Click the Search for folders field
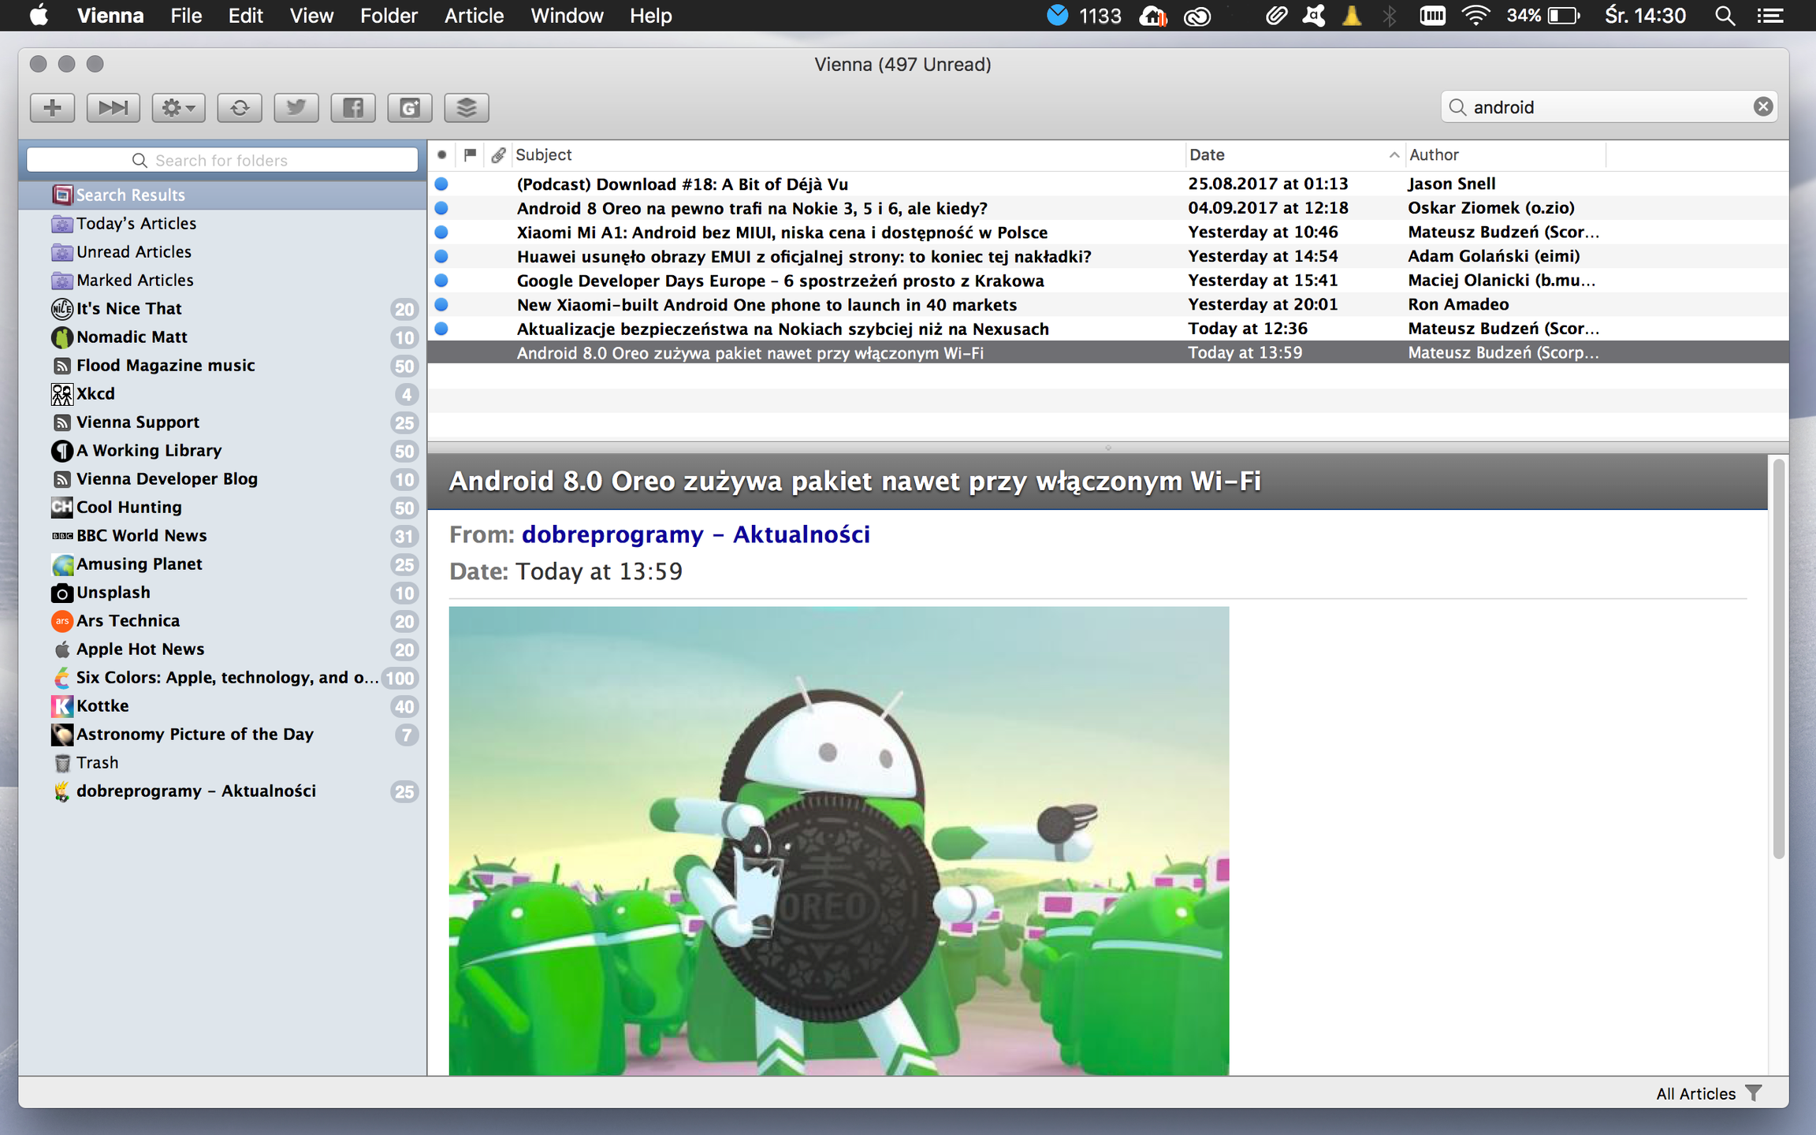 click(x=222, y=160)
